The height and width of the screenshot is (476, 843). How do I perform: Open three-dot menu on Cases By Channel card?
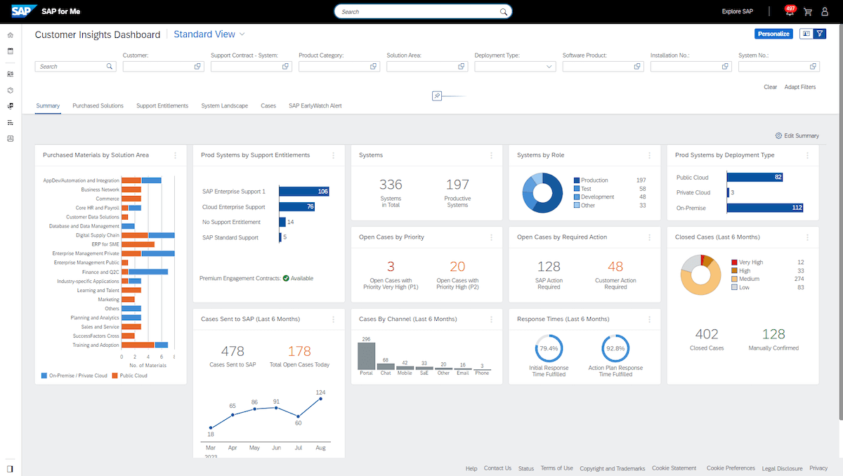pos(492,319)
